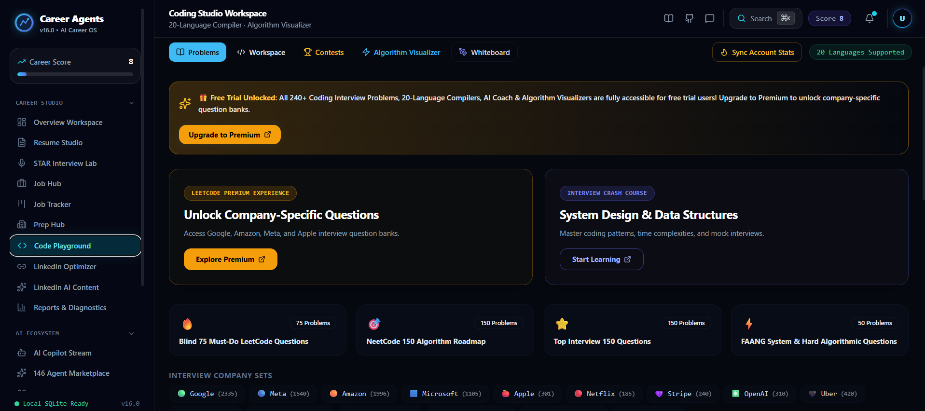Switch to the Problems tab

(197, 52)
